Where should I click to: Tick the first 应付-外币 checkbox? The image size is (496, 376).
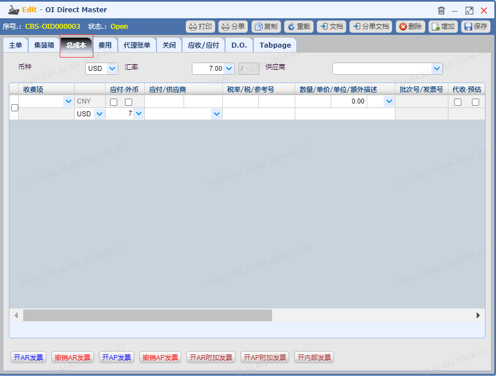click(x=113, y=102)
